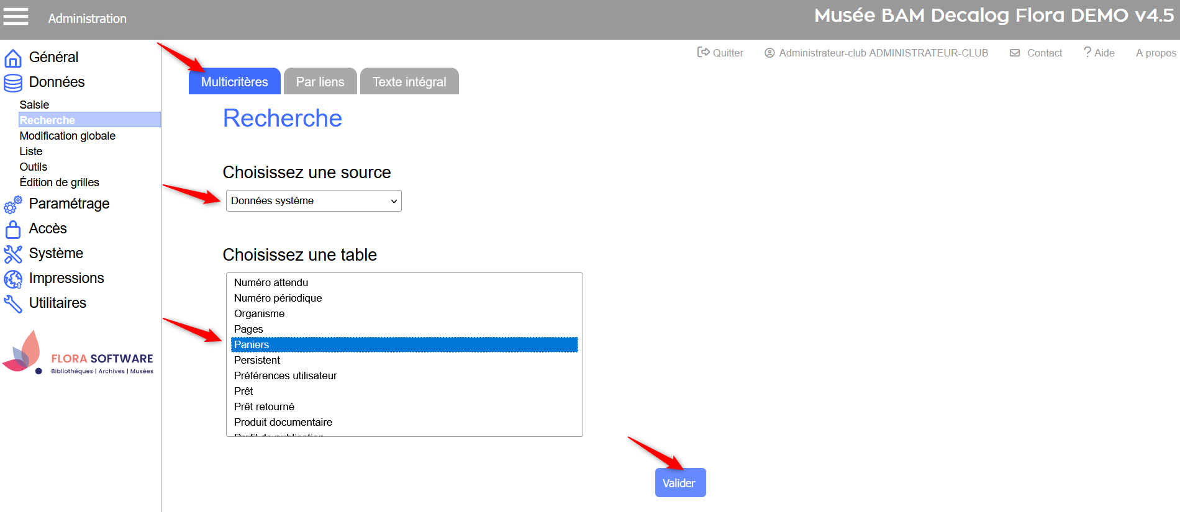This screenshot has height=512, width=1180.
Task: Click the Accès padlock icon
Action: coord(13,230)
